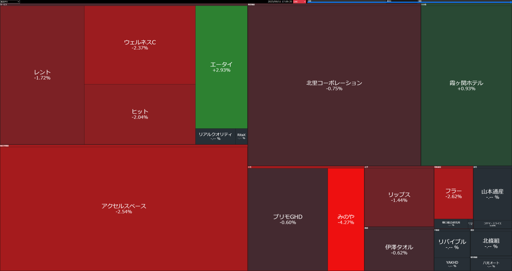512x271 pixels.
Task: Select the リバイブル tile
Action: pos(452,244)
